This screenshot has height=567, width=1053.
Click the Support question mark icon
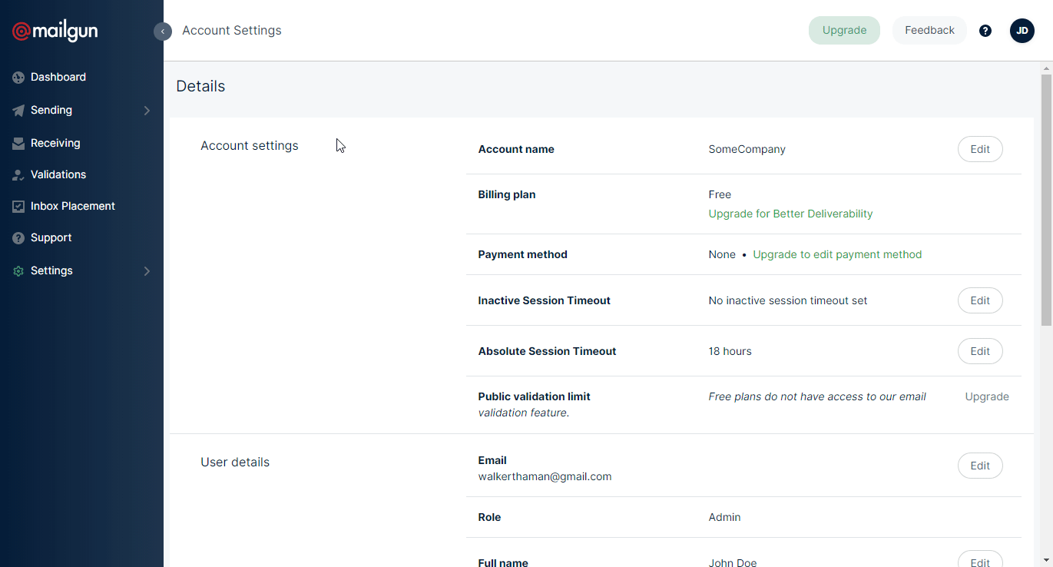click(18, 238)
